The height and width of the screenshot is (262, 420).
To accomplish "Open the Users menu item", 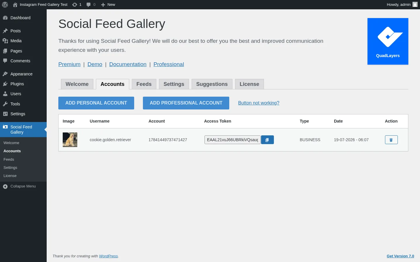I will 23,94.
